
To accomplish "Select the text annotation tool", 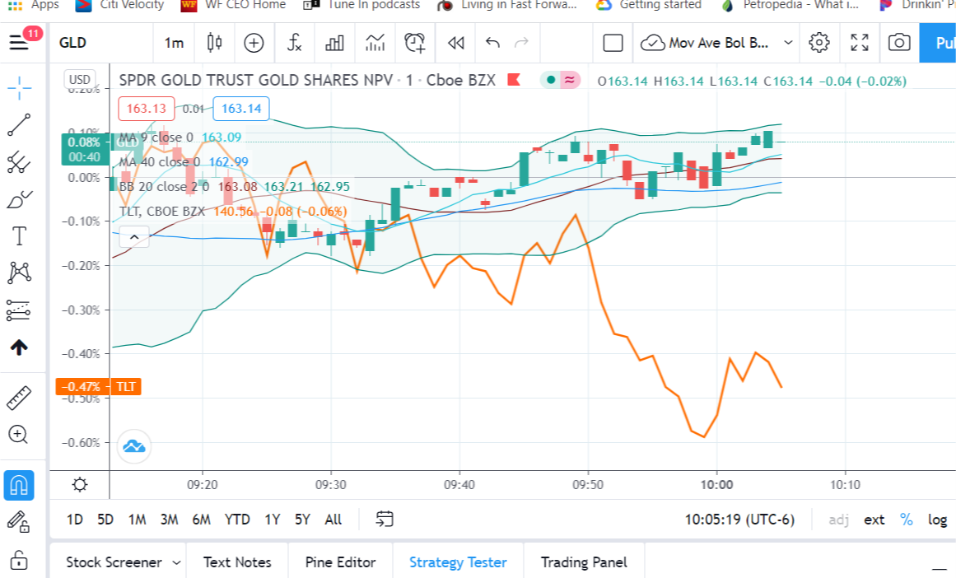I will [19, 236].
